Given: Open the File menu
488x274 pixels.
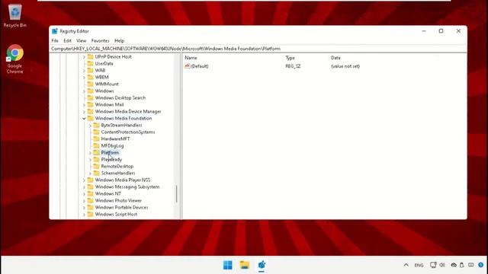Looking at the screenshot, I should click(55, 40).
